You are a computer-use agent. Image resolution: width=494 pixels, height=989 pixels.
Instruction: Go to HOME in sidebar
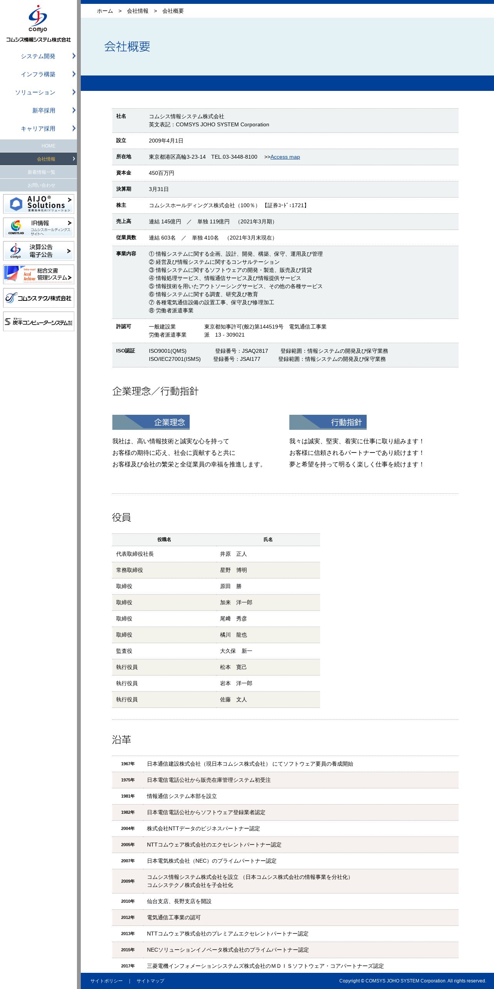click(38, 146)
